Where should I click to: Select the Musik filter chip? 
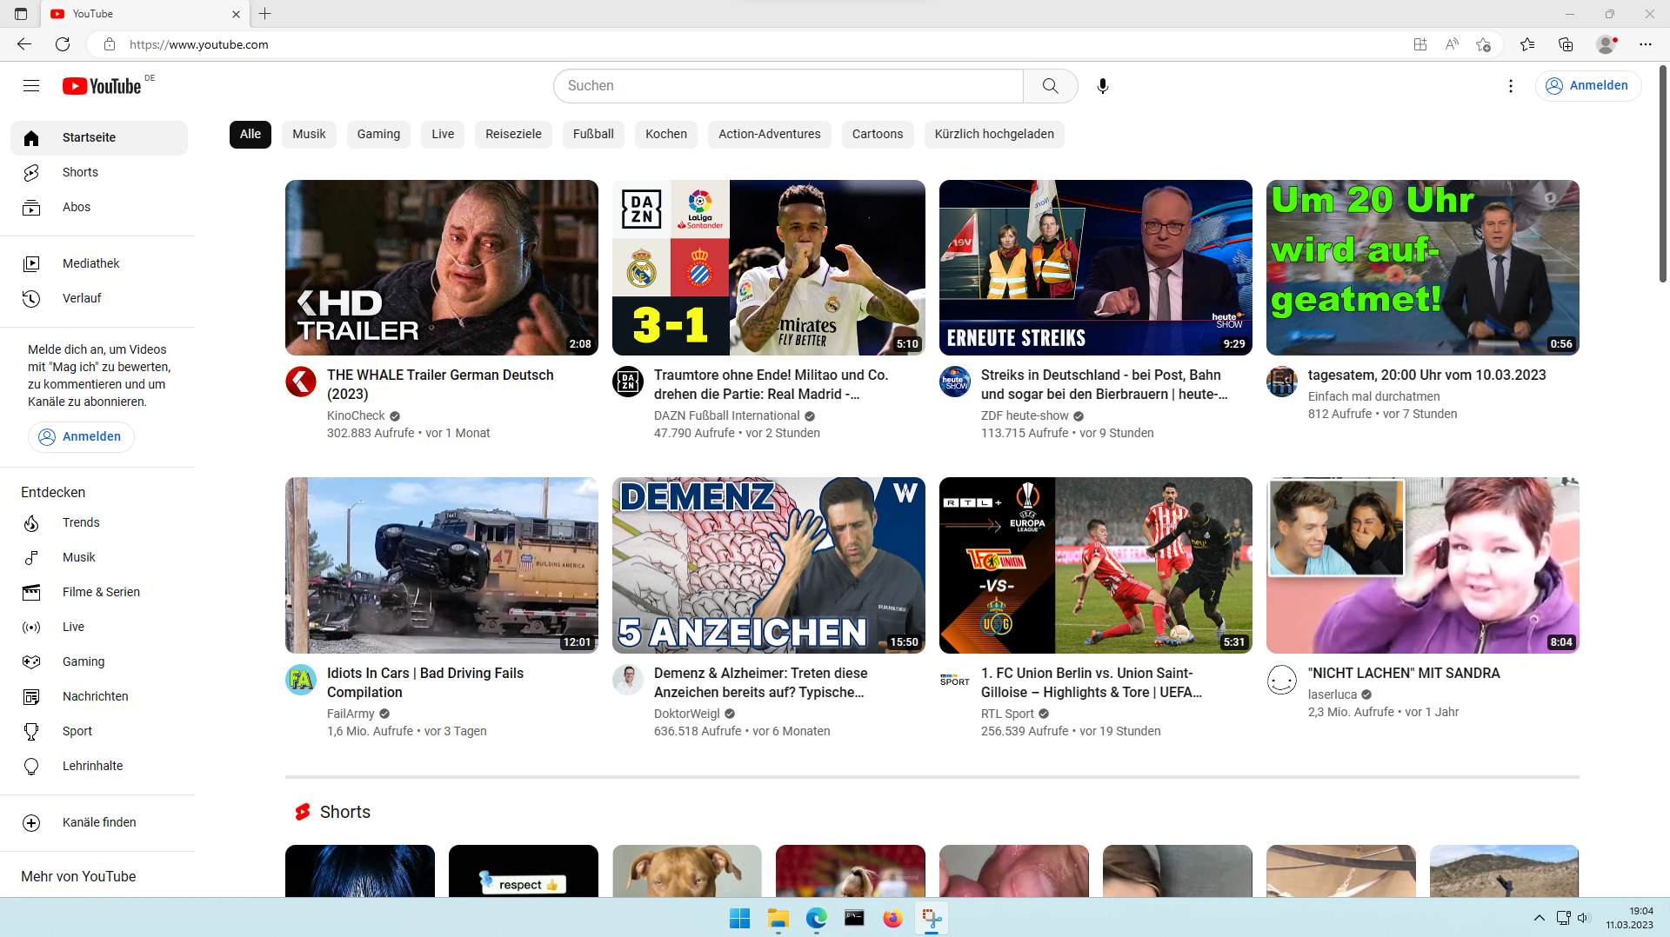(309, 134)
